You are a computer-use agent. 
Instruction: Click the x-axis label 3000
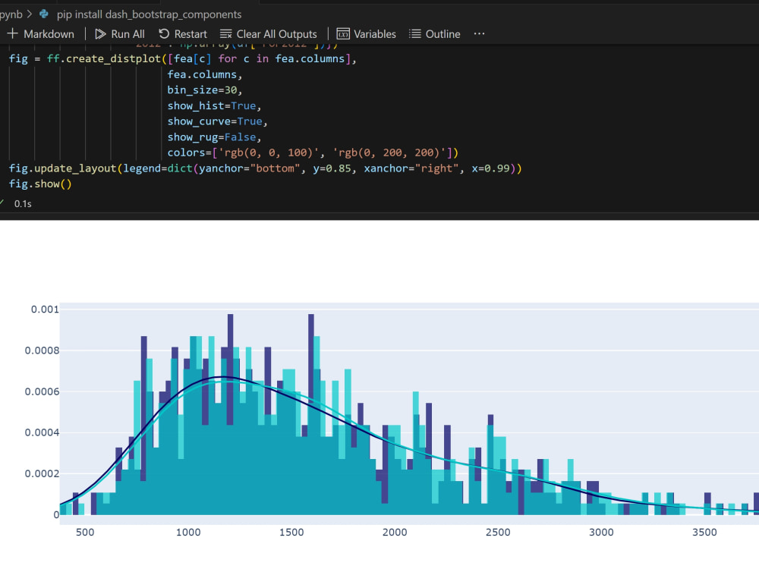601,533
